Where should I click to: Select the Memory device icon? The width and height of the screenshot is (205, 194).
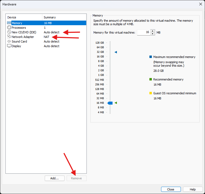pyautogui.click(x=9, y=23)
